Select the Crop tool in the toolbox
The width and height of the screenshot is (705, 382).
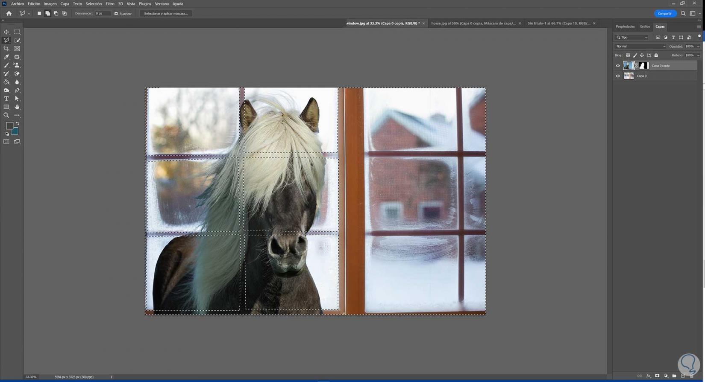pos(6,49)
